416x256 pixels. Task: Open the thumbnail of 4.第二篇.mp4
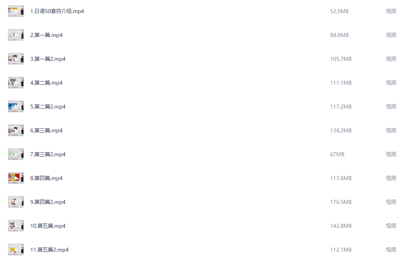[16, 83]
